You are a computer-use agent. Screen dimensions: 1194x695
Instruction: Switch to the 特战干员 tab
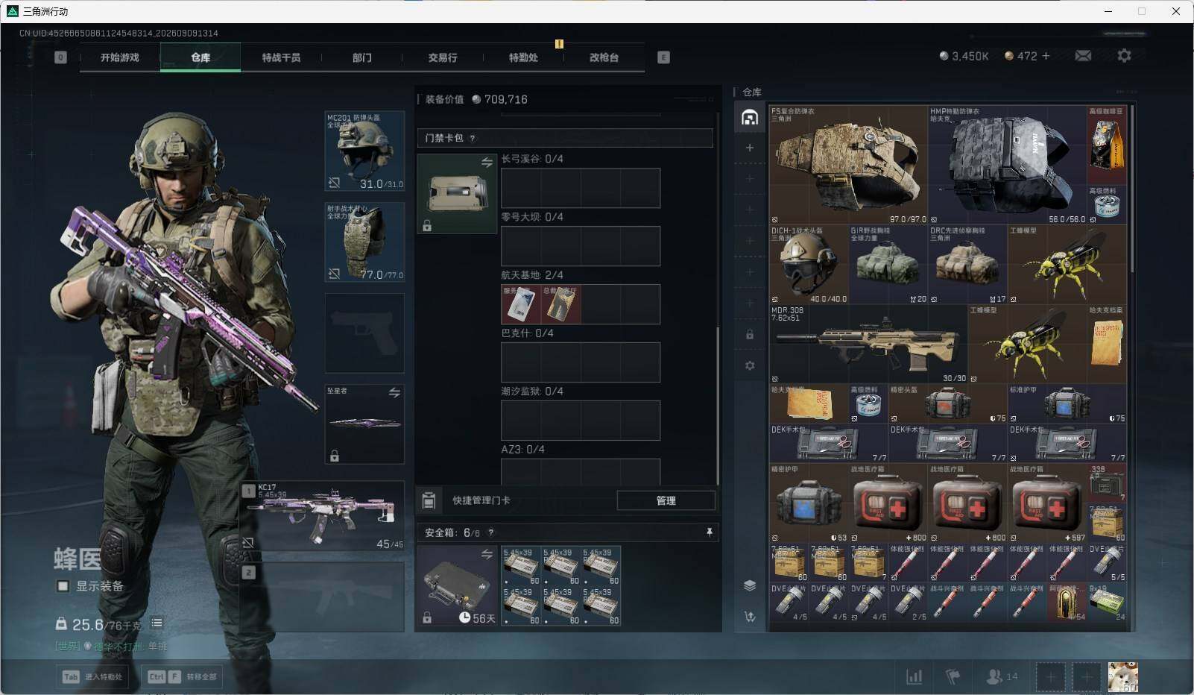pos(281,57)
